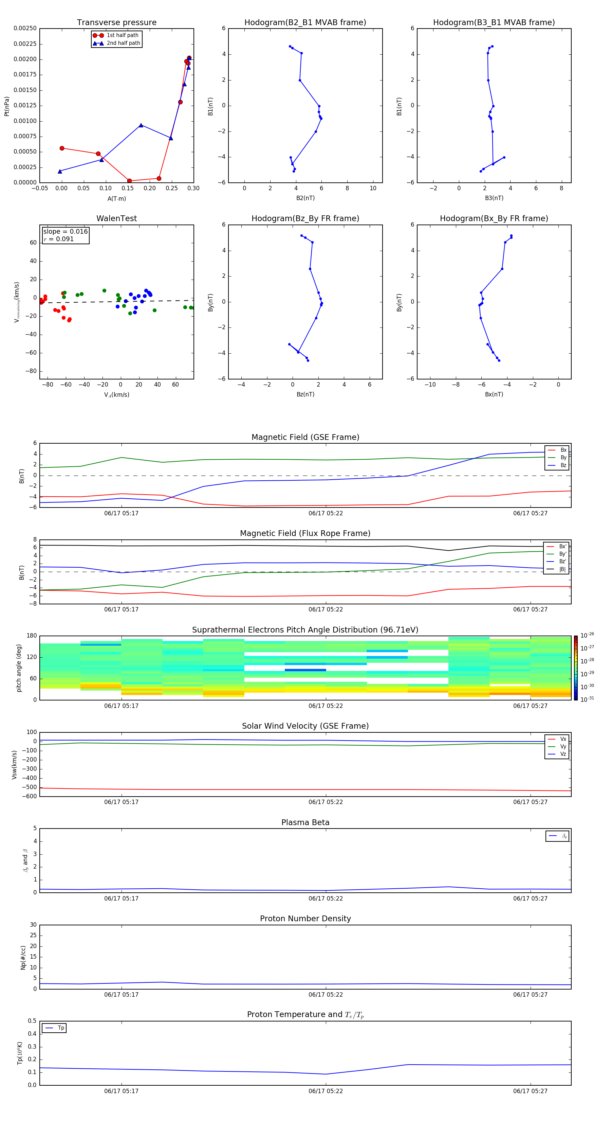Click '06/17 05:27' under Plasma Beta plot
Image resolution: width=611 pixels, height=1121 pixels.
click(530, 898)
